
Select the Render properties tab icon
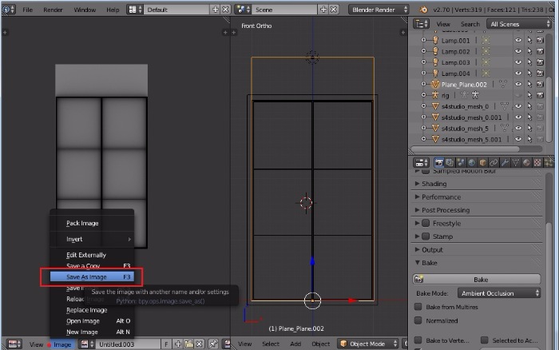439,163
